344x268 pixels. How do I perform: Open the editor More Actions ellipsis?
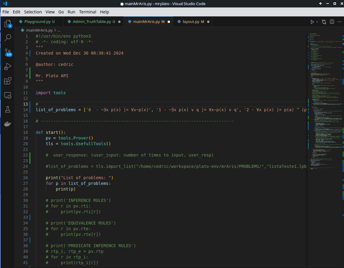[x=340, y=22]
